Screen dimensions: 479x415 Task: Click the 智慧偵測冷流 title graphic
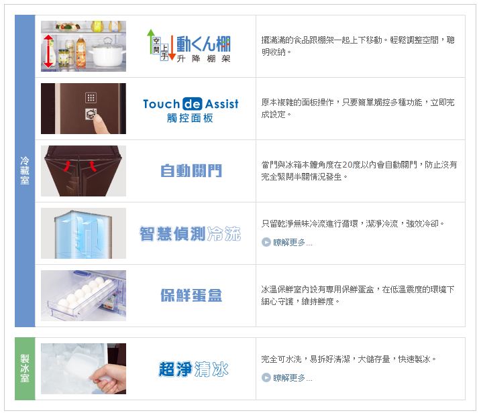tap(191, 233)
